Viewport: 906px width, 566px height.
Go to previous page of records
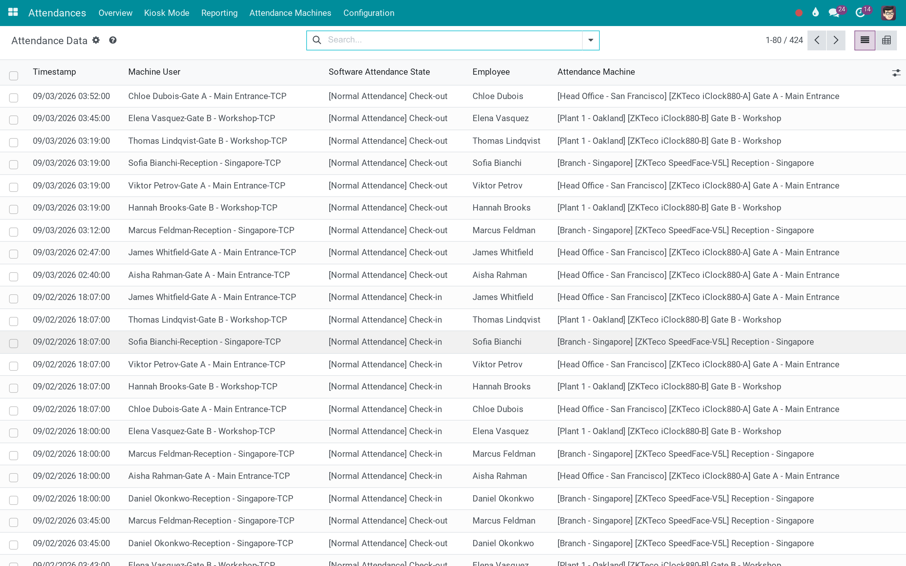(817, 40)
